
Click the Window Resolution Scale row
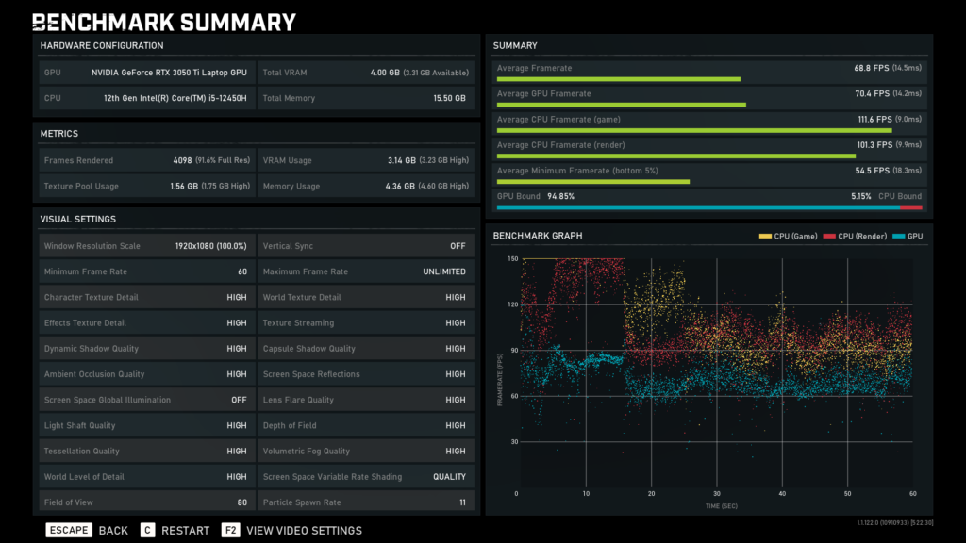pyautogui.click(x=145, y=246)
